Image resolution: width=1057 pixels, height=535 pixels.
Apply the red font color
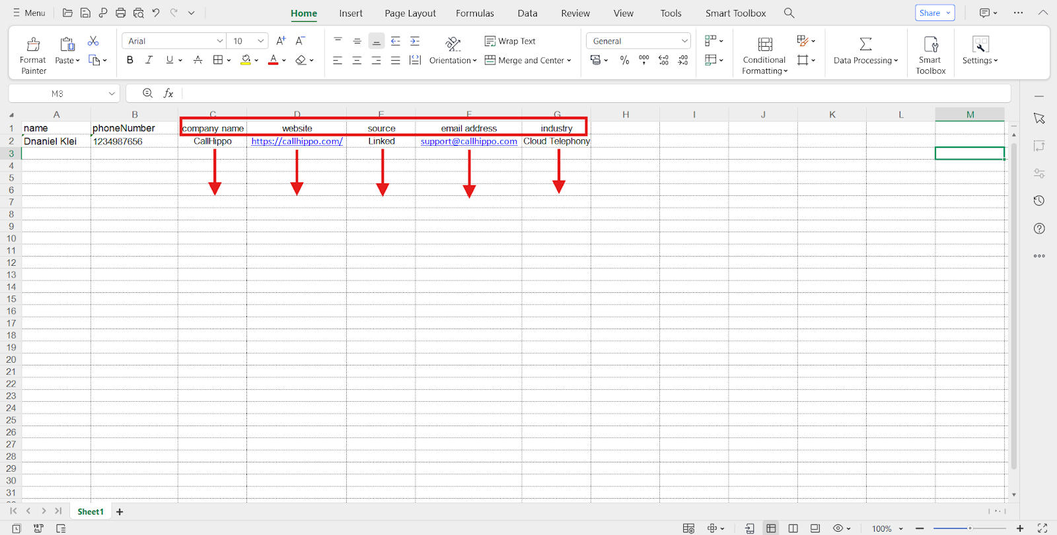pos(273,60)
